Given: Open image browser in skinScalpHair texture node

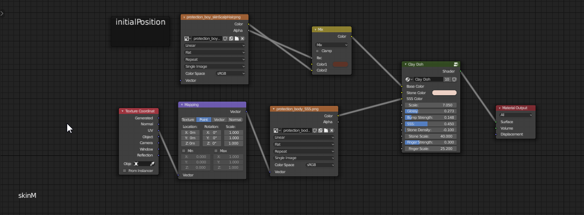Looking at the screenshot, I should [x=187, y=38].
